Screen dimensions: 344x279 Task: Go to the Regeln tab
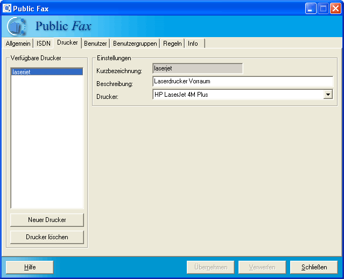[172, 44]
